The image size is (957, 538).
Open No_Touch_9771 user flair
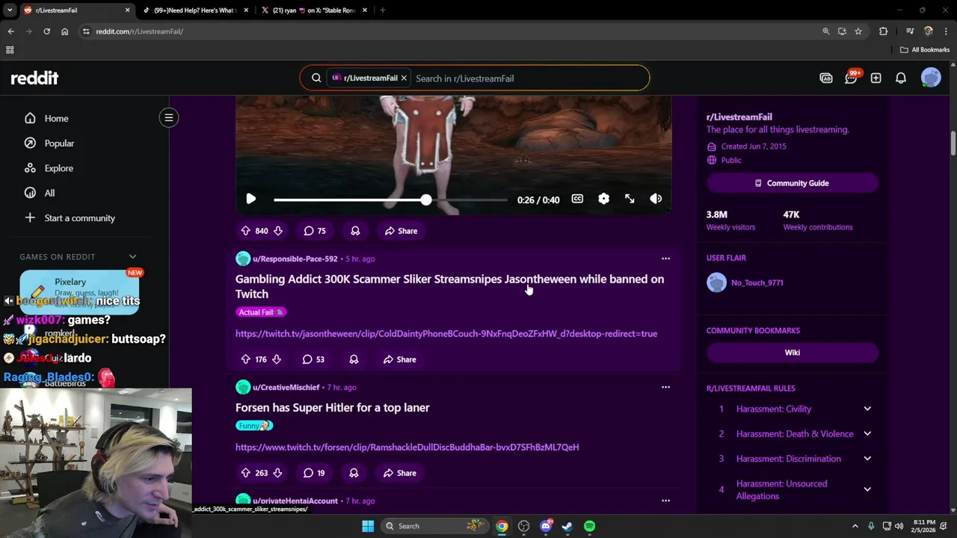(x=745, y=282)
